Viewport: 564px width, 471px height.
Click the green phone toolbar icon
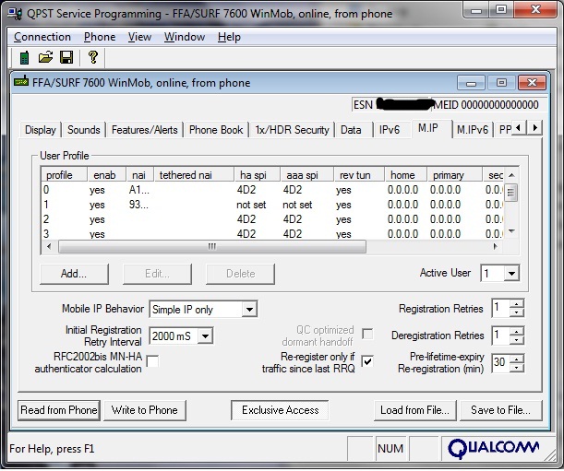point(24,57)
